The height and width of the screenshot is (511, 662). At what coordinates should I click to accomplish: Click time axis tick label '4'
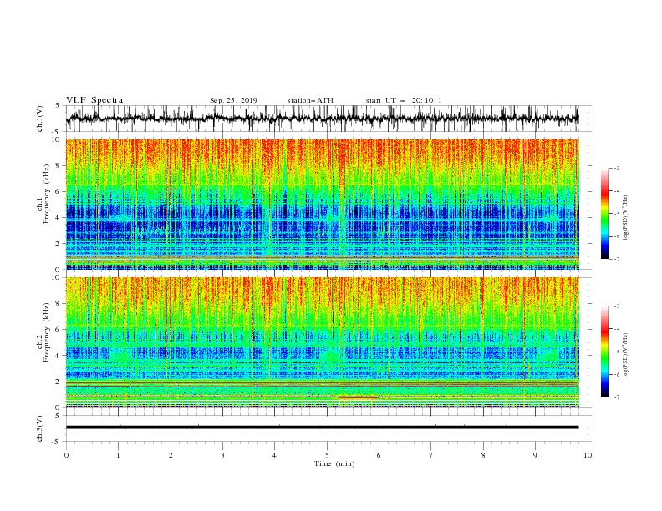274,455
